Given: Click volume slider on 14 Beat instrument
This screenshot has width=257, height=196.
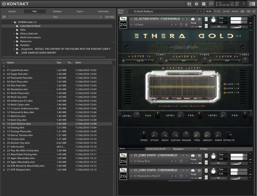Looking at the screenshot, I should (239, 27).
